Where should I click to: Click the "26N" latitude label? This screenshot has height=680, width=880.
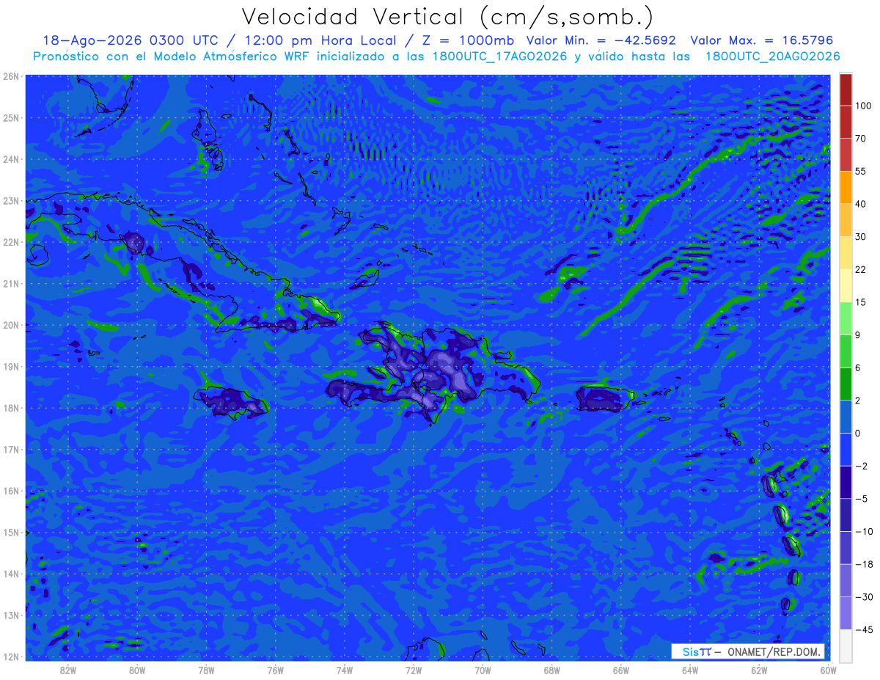coord(10,76)
